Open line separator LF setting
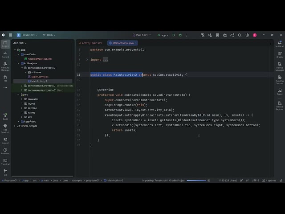Image resolution: width=285 pixels, height=214 pixels. [247, 181]
